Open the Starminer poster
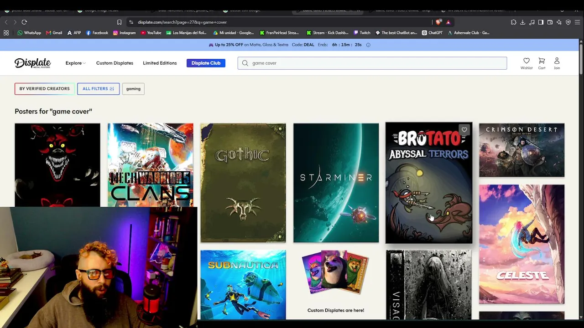 pos(336,183)
